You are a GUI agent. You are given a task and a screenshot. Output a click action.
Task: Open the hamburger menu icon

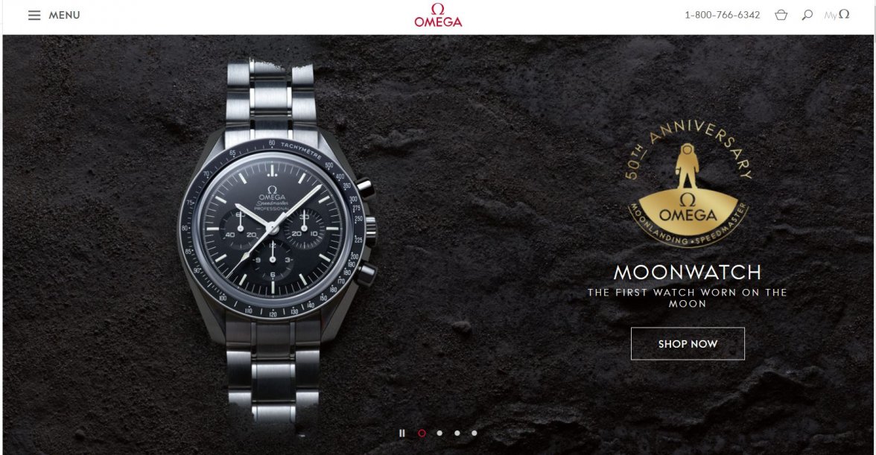coord(34,15)
